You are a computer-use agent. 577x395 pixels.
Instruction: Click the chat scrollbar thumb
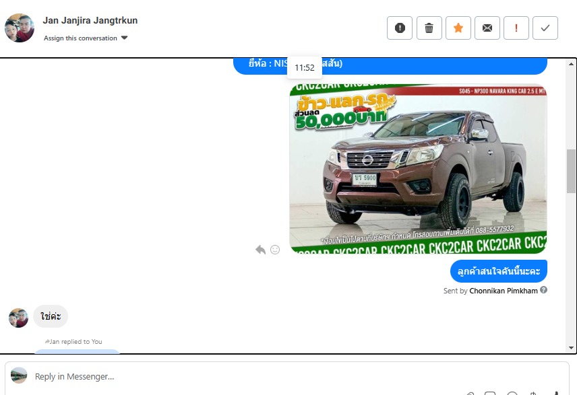[571, 171]
